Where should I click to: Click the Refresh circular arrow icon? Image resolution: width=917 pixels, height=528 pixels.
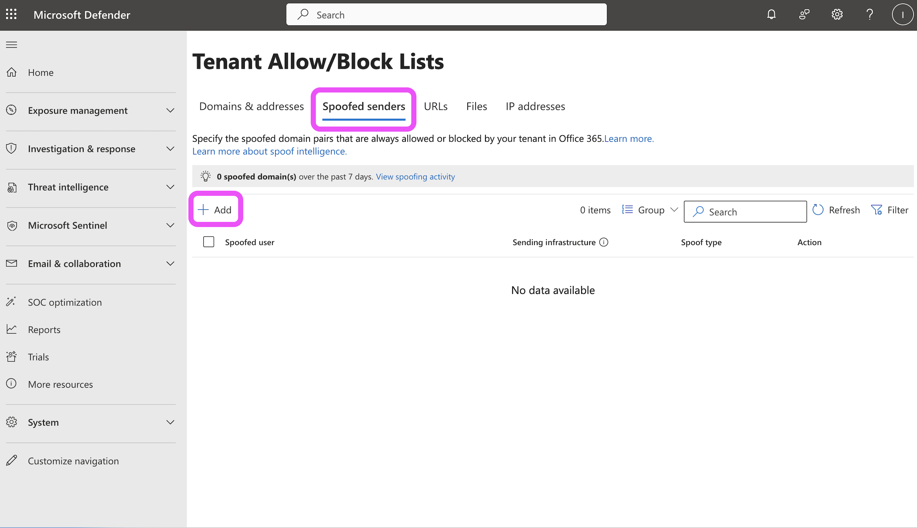818,210
